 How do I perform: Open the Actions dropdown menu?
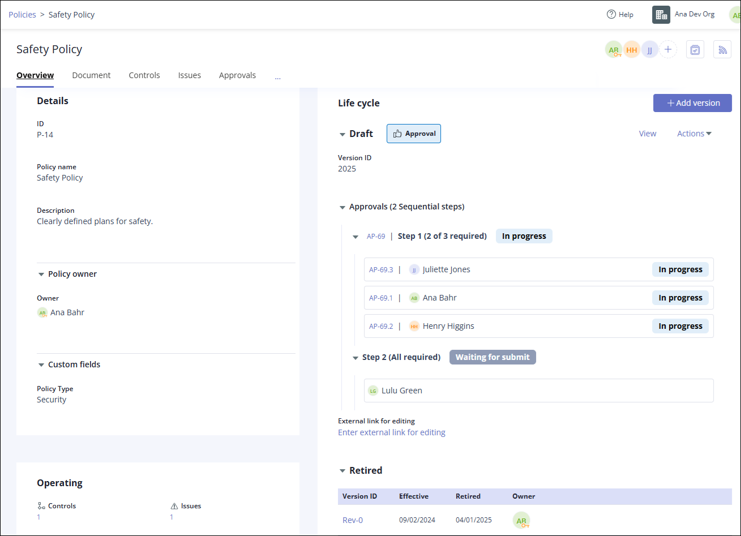coord(694,134)
